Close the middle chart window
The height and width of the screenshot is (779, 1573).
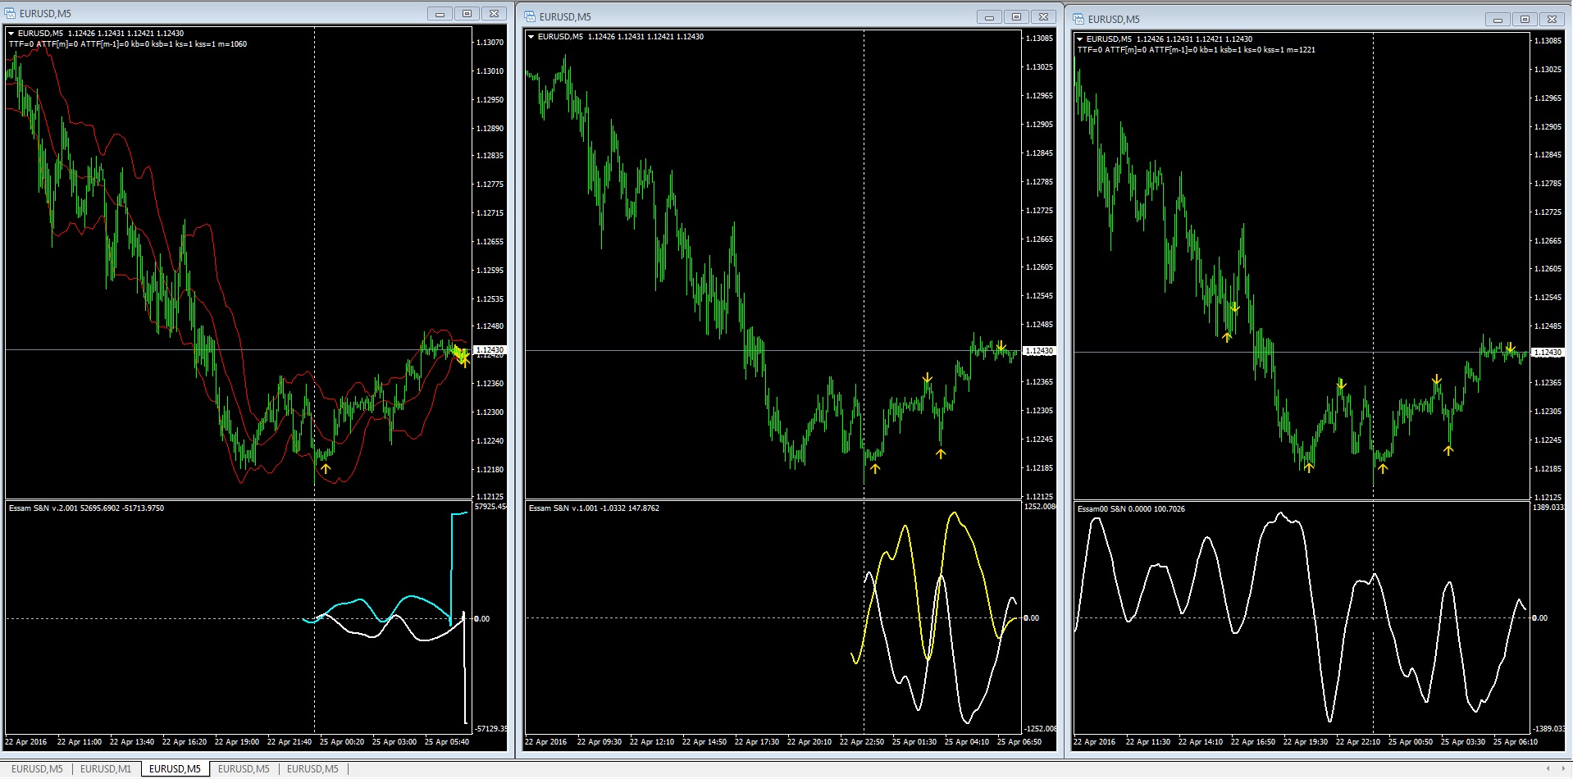coord(1043,17)
